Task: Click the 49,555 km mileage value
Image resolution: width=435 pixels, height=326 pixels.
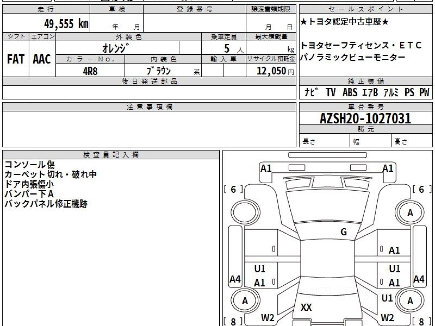Action: (x=66, y=24)
